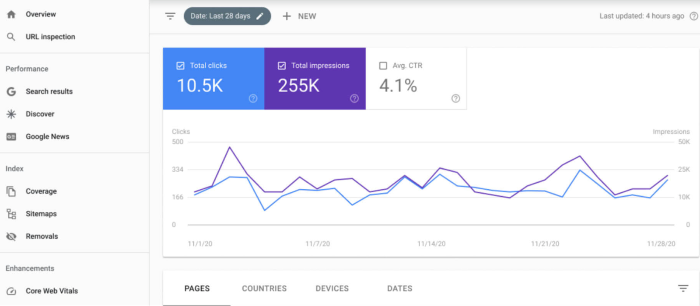
Task: Click the Core Web Vitals gauge icon
Action: [x=11, y=291]
